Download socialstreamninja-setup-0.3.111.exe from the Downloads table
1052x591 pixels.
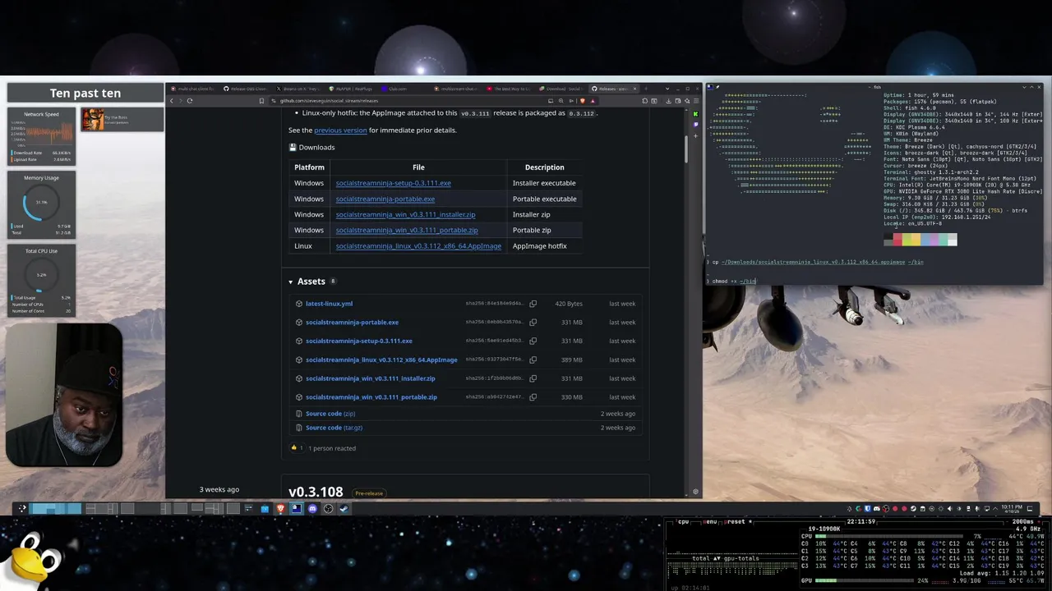pyautogui.click(x=393, y=183)
